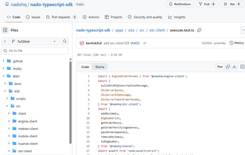Expand the docs folder chevron

tap(5, 84)
